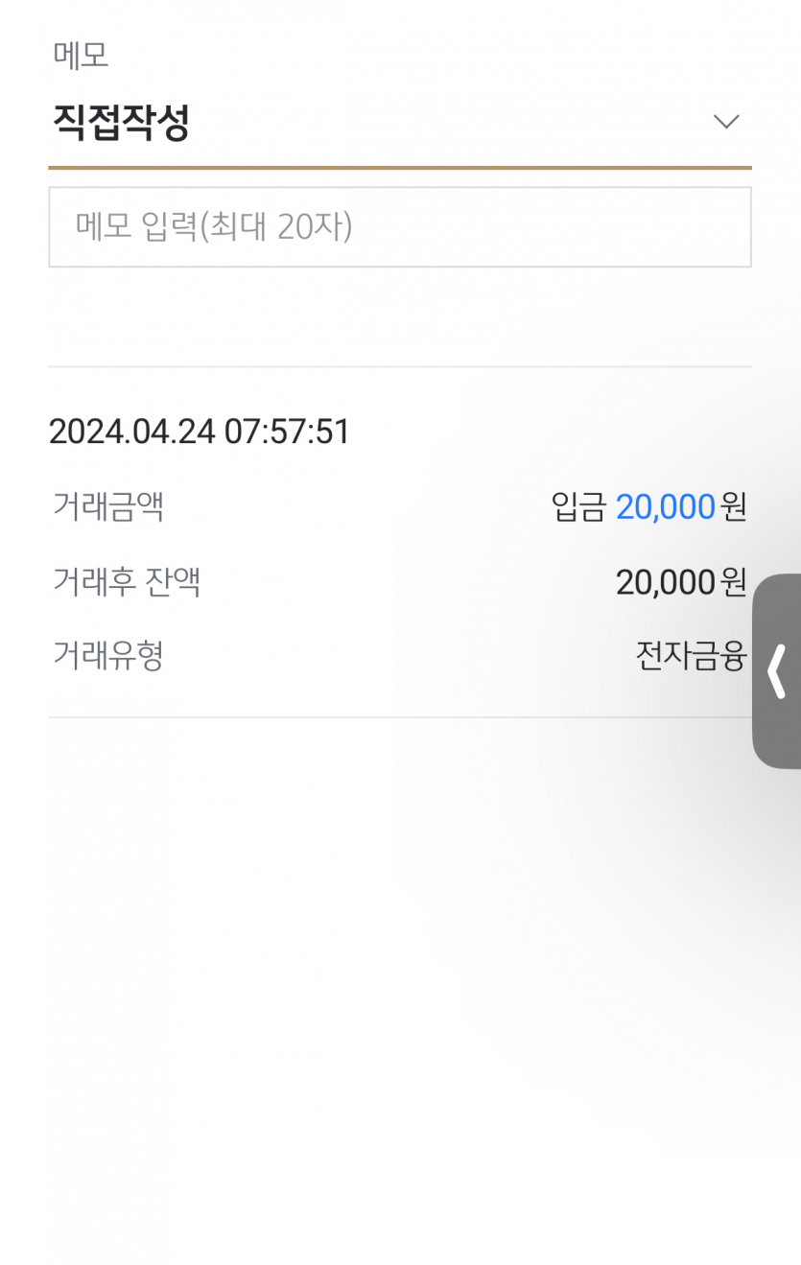Viewport: 801px width, 1265px height.
Task: Focus the 메모 입력(최대 20자) field
Action: click(399, 227)
